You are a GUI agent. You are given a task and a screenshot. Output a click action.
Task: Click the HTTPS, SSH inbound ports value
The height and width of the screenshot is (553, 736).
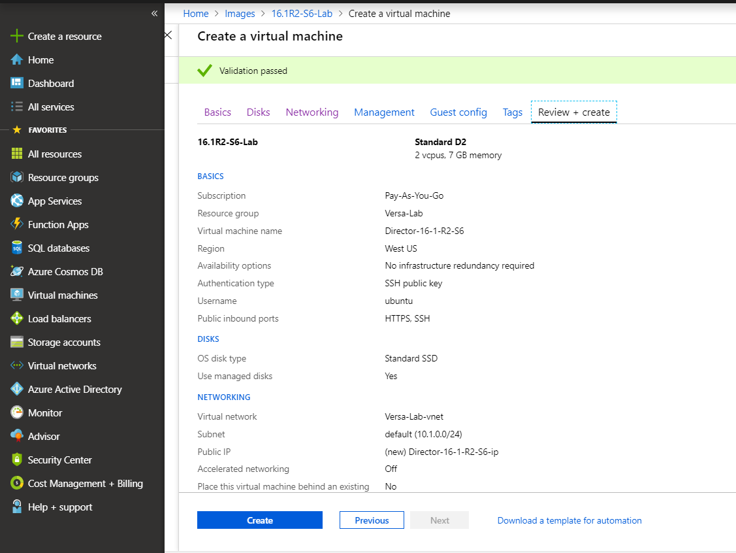tap(408, 318)
